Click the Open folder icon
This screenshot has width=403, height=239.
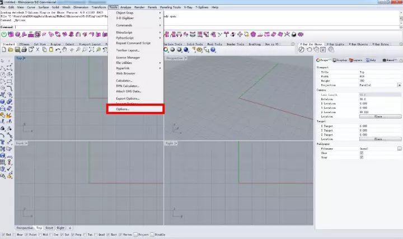(x=11, y=50)
